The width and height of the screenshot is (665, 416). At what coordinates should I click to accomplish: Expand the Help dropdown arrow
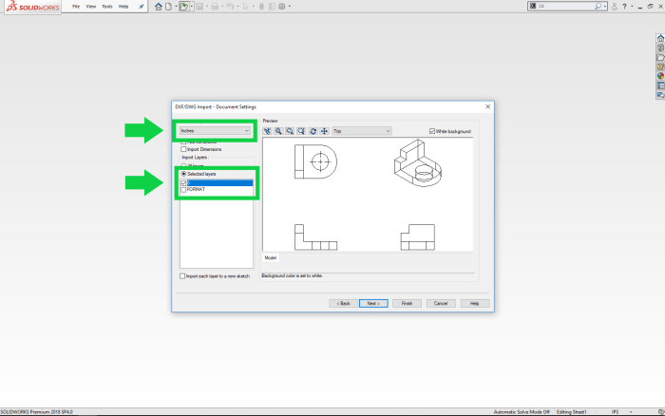point(632,7)
